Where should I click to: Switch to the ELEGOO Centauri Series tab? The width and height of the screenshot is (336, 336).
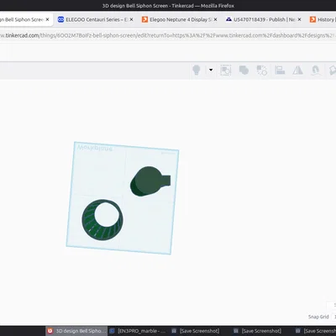[x=97, y=19]
